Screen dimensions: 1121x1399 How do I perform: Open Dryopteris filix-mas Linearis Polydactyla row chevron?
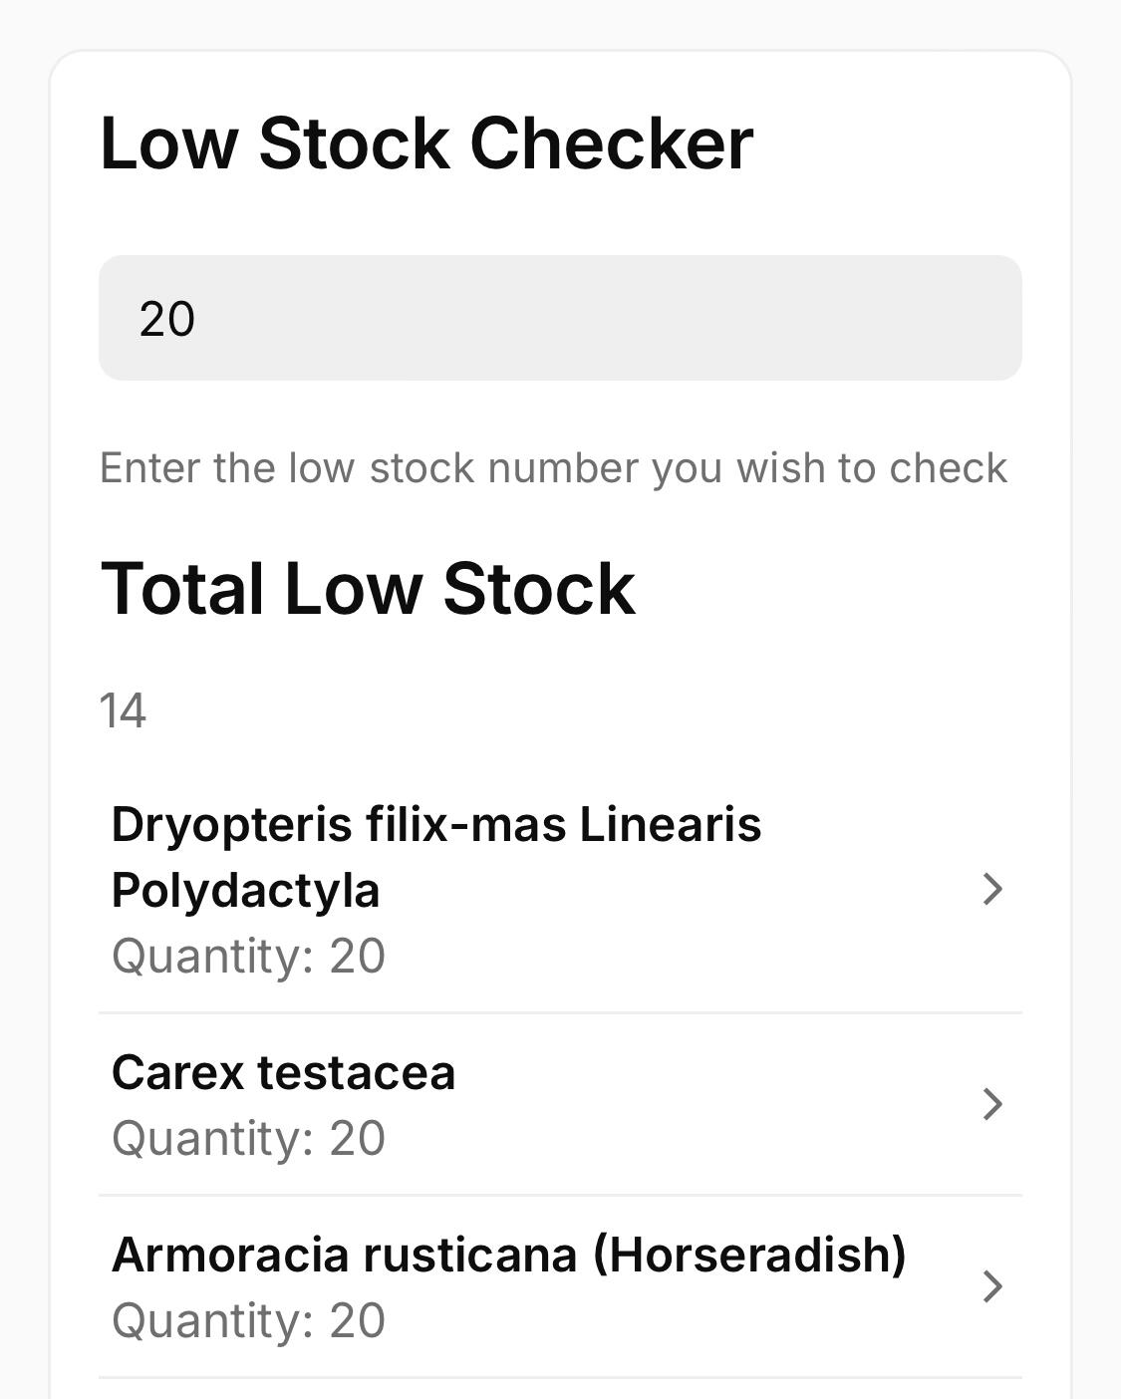[x=991, y=889]
